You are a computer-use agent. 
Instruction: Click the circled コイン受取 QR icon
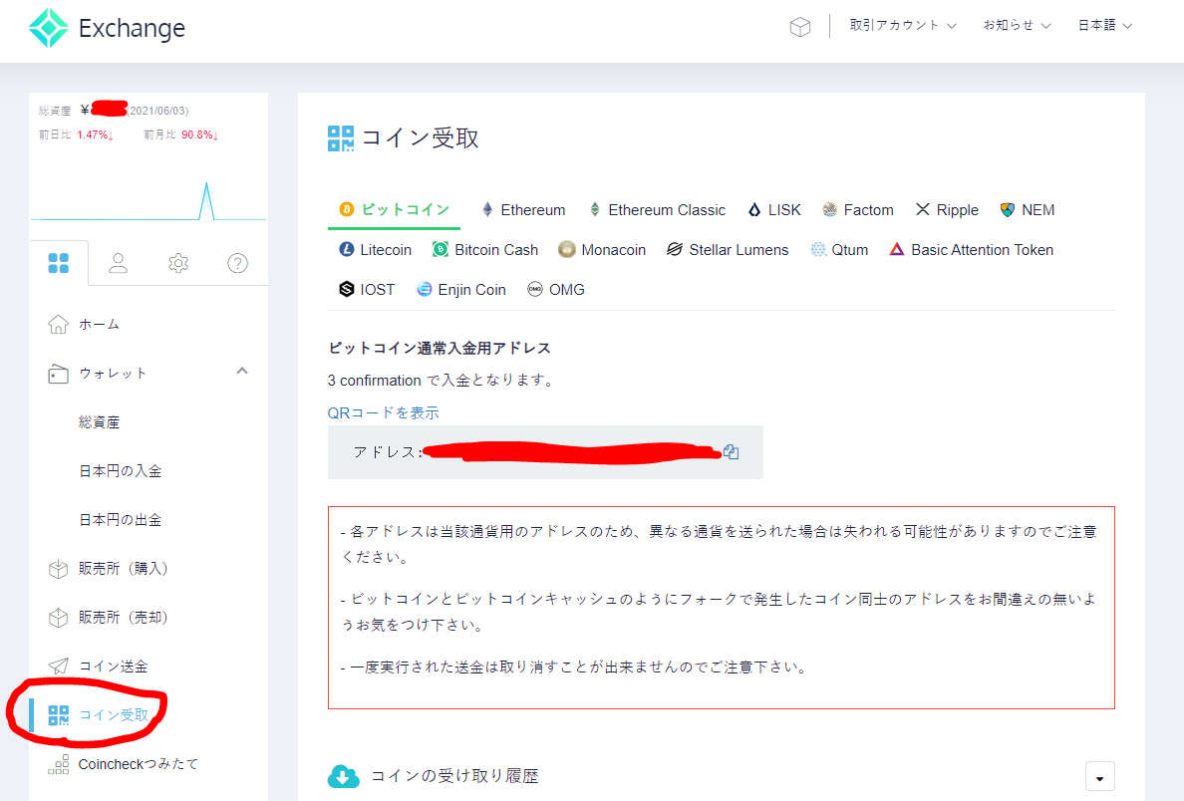(x=59, y=714)
